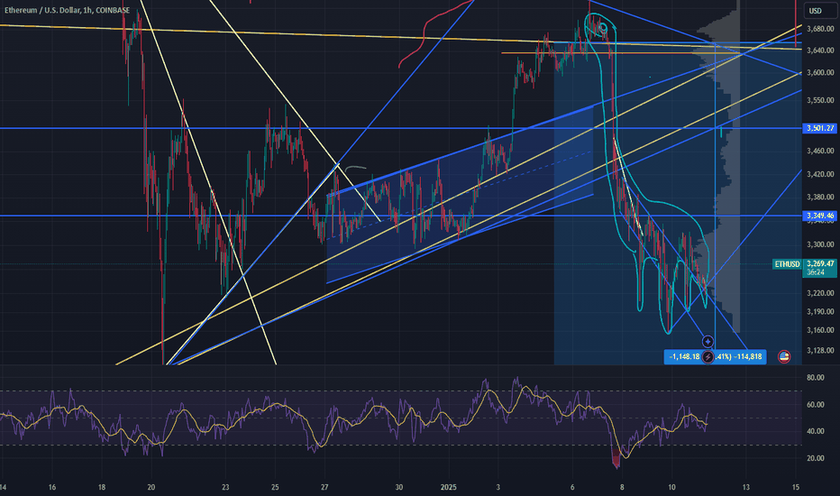840x496 pixels.
Task: Click date label 25 on the time axis
Action: tap(275, 487)
